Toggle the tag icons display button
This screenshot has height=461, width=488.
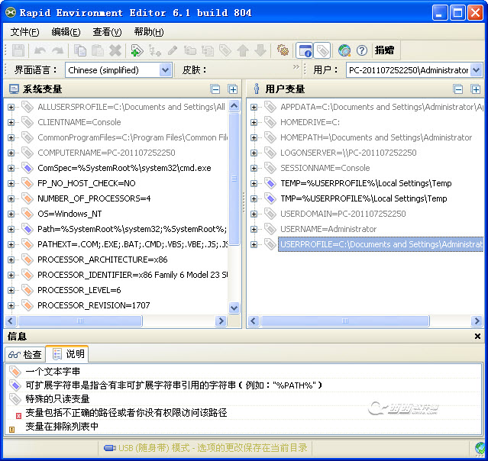pyautogui.click(x=322, y=50)
